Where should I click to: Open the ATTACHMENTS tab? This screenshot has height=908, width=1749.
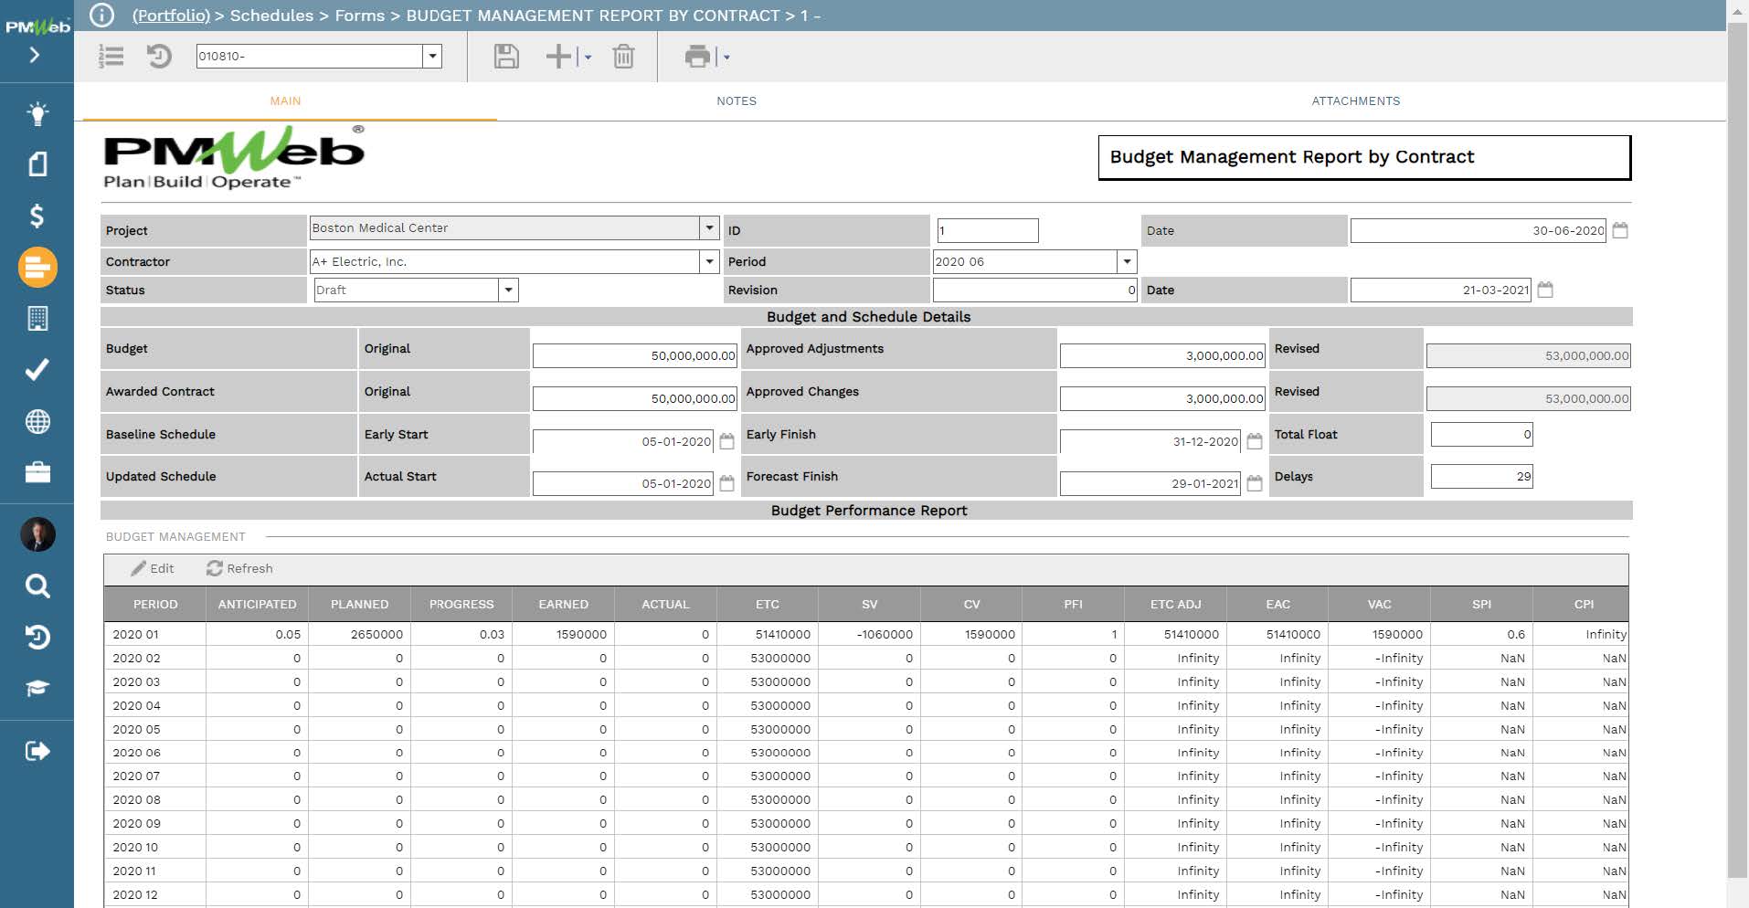(x=1355, y=101)
